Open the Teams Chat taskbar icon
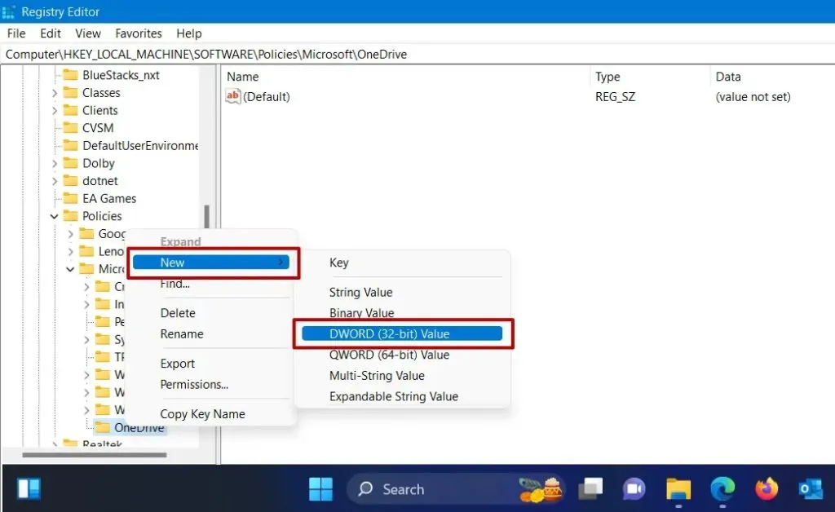 [x=634, y=488]
